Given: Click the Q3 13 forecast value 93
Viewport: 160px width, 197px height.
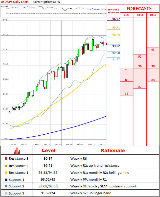Looking at the screenshot, I should point(153,50).
